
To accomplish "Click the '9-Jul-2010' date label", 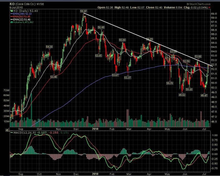I will point(16,7).
